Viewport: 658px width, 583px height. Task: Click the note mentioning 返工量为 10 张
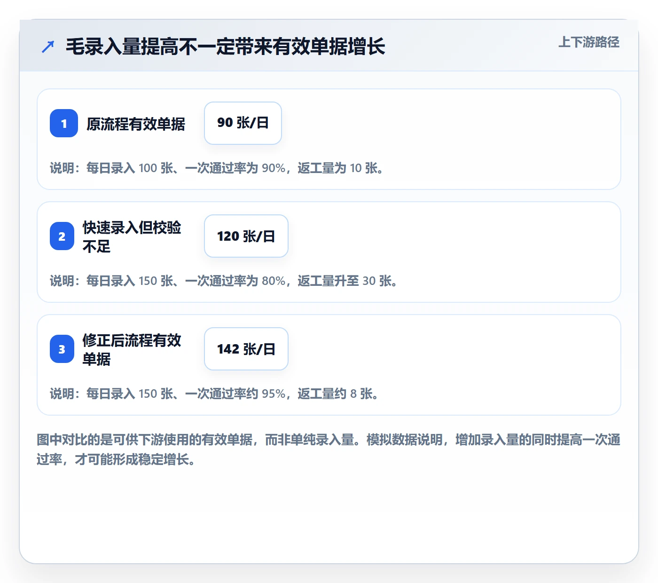pos(217,168)
